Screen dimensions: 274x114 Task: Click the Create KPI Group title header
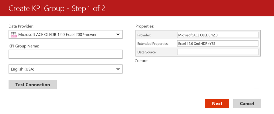coord(57,8)
